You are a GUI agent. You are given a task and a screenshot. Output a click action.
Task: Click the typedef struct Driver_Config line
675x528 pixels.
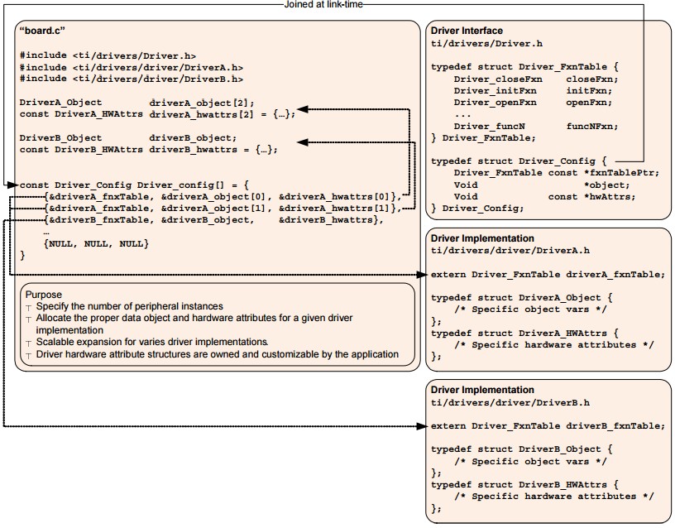519,161
